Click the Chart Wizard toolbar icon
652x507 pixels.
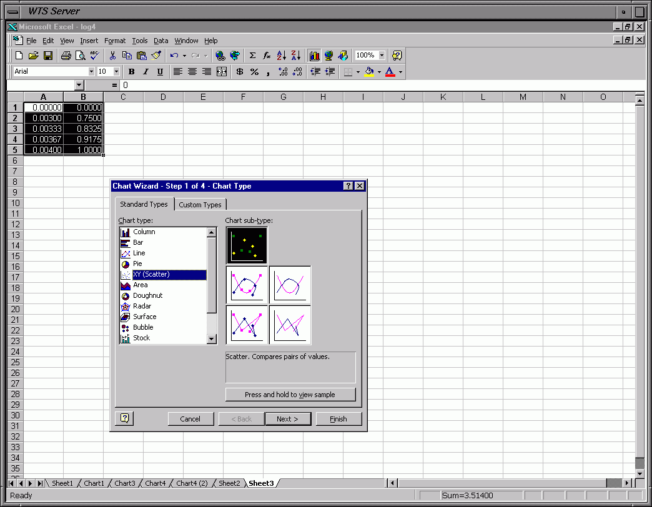tap(314, 56)
